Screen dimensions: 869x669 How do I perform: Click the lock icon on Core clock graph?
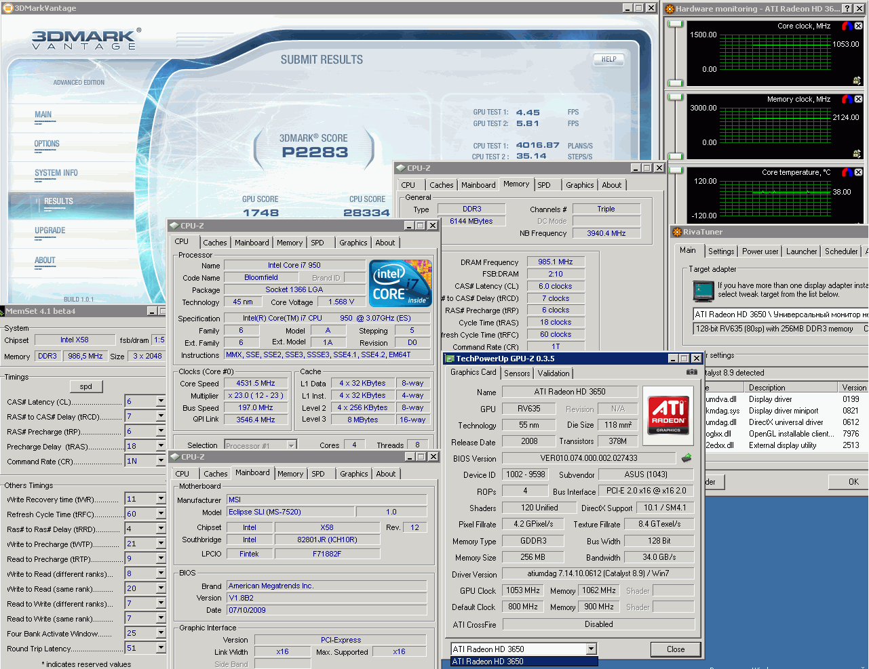click(x=857, y=80)
